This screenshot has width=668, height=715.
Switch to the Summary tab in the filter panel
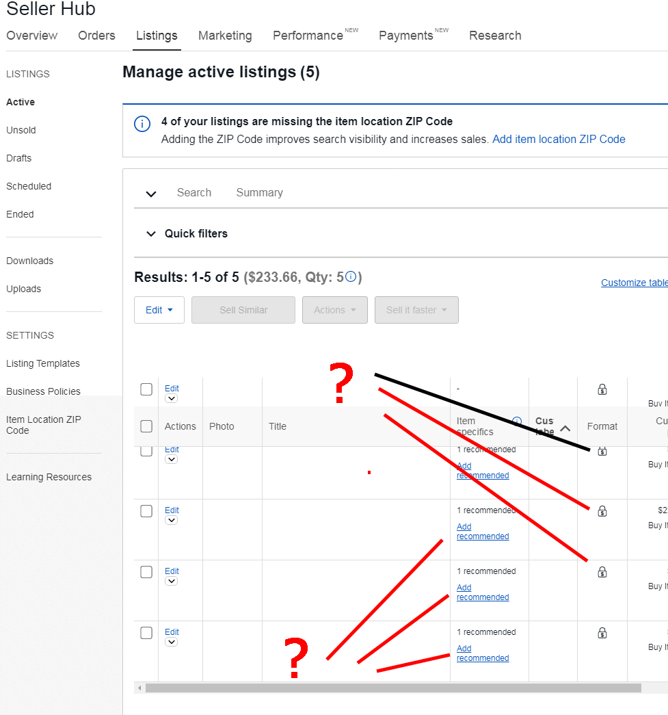click(259, 192)
